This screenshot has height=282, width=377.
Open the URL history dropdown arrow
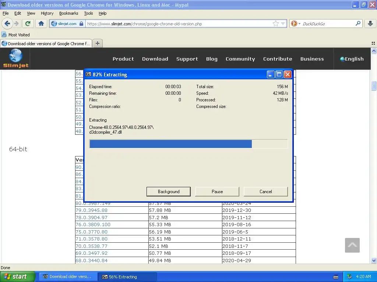pyautogui.click(x=283, y=23)
